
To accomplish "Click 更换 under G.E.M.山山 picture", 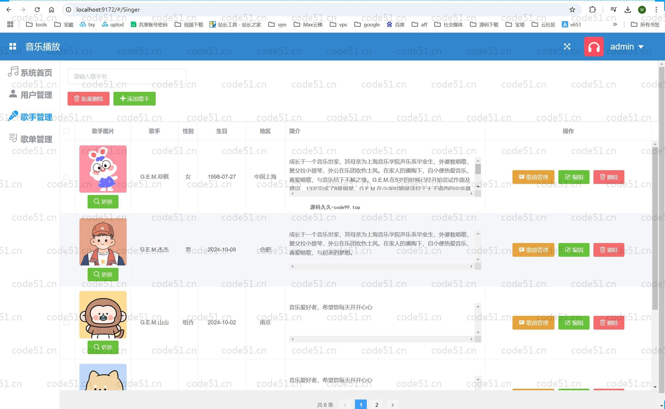I will tap(103, 347).
